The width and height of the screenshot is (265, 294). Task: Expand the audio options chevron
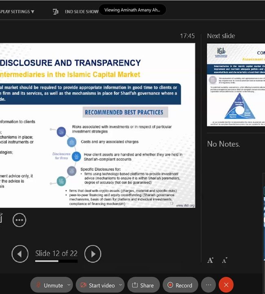pos(69,285)
